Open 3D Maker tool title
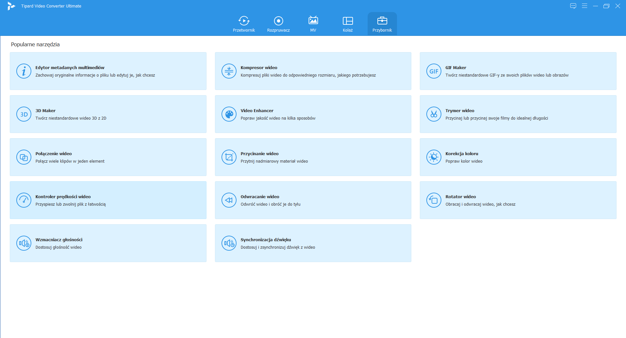This screenshot has height=338, width=626. pyautogui.click(x=45, y=110)
